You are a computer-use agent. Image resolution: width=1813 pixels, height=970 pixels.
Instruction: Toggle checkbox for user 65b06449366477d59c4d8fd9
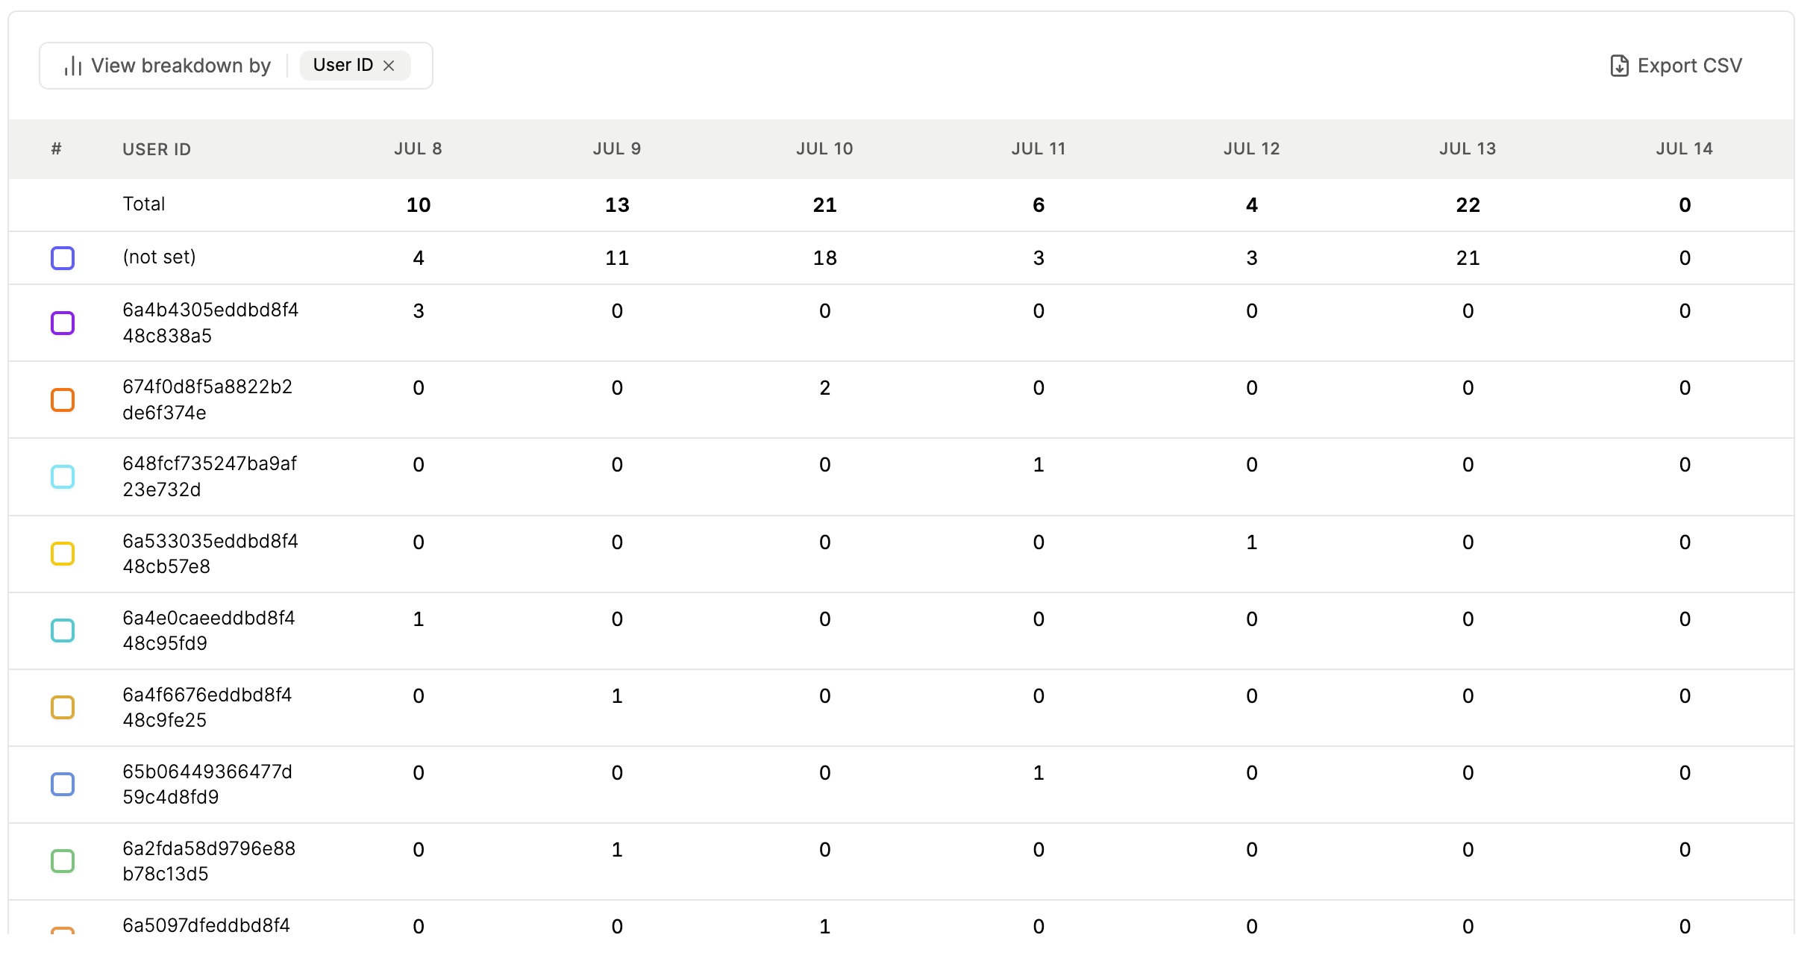pyautogui.click(x=63, y=784)
